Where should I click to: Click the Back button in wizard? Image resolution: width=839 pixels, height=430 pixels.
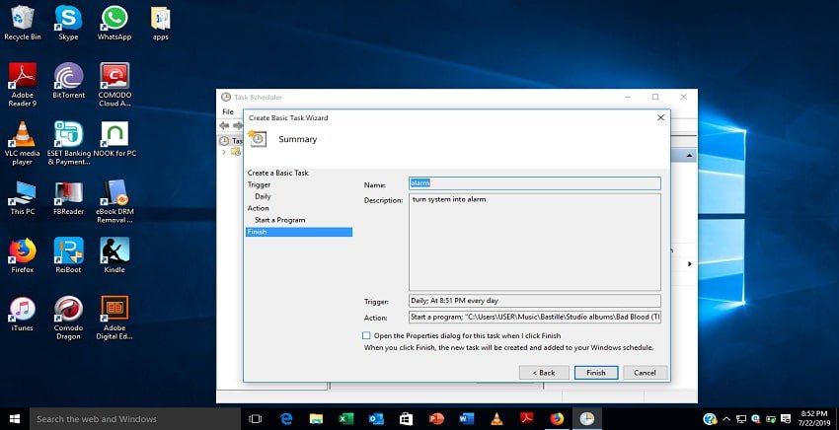(x=544, y=373)
